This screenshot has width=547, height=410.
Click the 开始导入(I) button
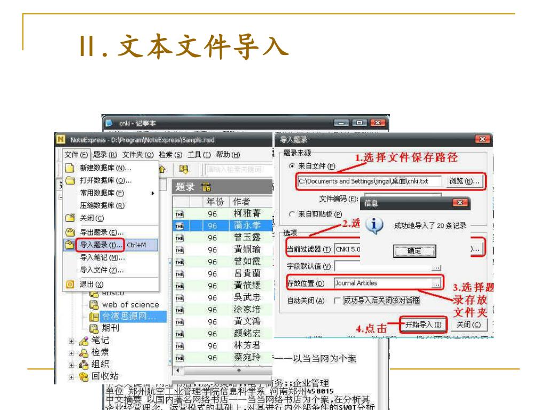pos(423,325)
